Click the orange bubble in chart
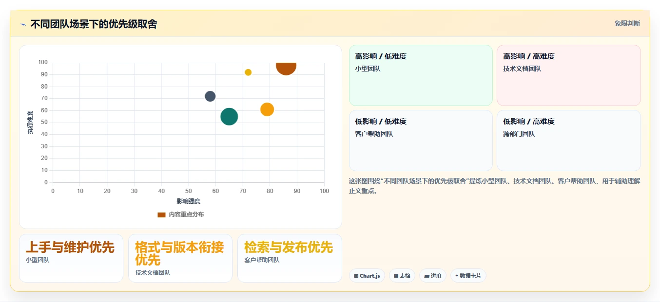660x302 pixels. click(x=267, y=109)
